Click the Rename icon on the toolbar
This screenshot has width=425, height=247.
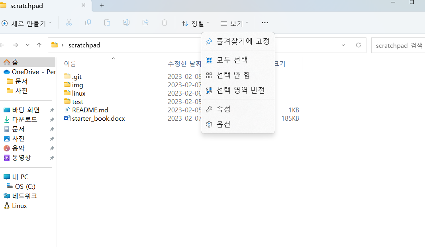tap(126, 23)
